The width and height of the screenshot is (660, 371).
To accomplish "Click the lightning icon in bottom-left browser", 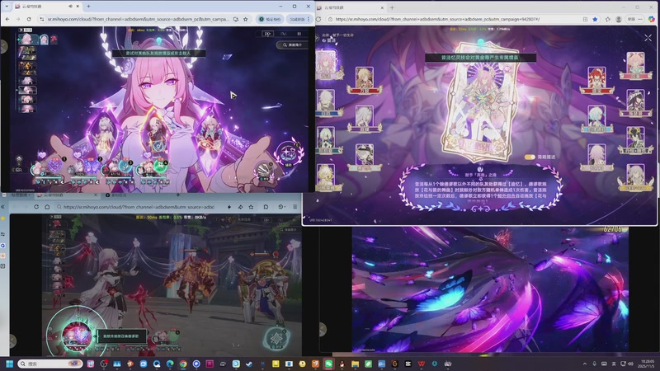I will (x=229, y=207).
